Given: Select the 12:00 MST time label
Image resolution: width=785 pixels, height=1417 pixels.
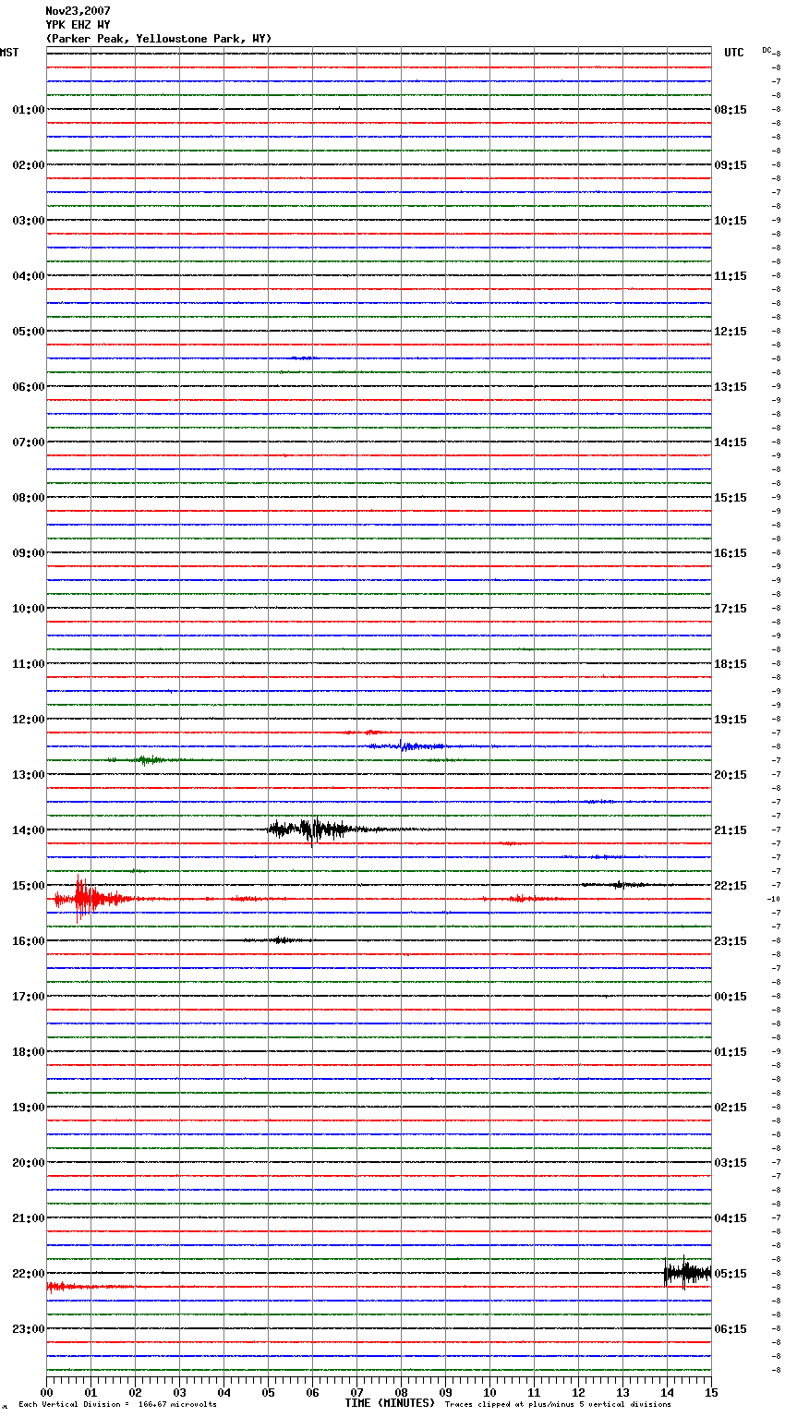Looking at the screenshot, I should pyautogui.click(x=29, y=720).
